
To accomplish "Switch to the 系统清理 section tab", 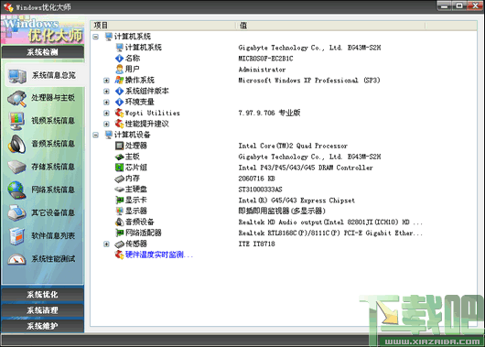I will point(43,310).
